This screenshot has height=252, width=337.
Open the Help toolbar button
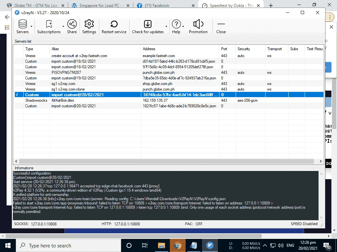click(x=176, y=27)
